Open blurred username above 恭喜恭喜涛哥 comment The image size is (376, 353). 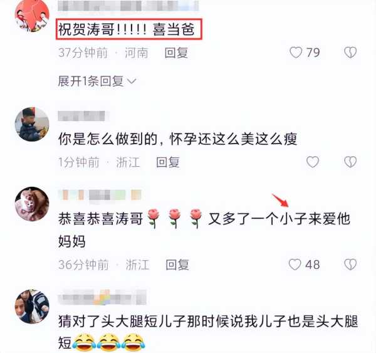click(100, 194)
